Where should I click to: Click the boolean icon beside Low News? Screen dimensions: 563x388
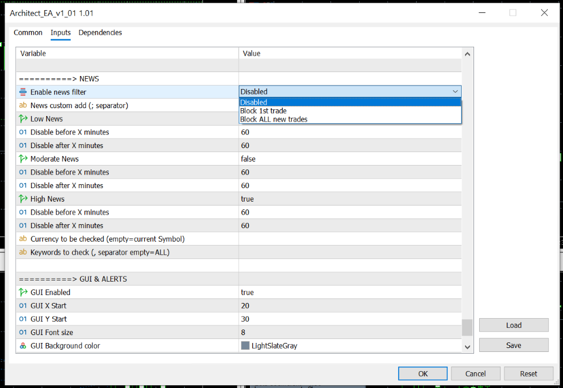pyautogui.click(x=23, y=119)
